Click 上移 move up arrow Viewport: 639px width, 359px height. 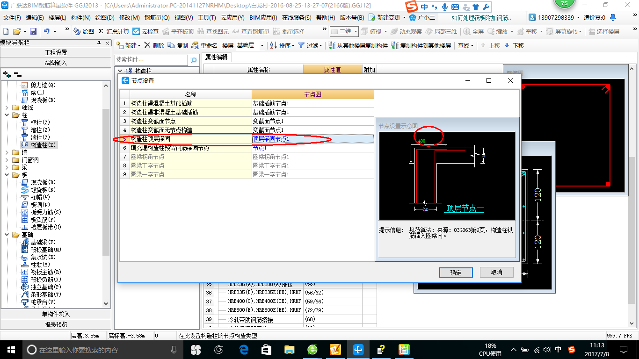point(490,45)
